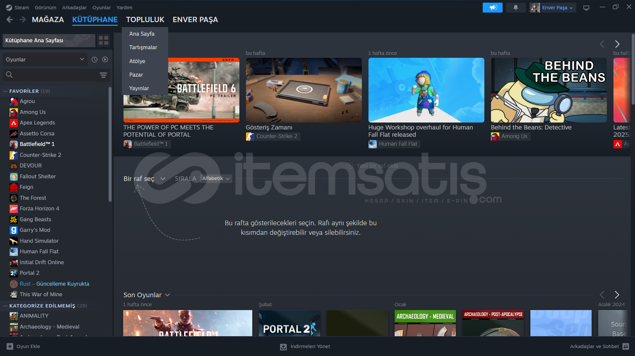This screenshot has height=356, width=635.
Task: Select This War of Mine in sidebar
Action: pos(41,295)
